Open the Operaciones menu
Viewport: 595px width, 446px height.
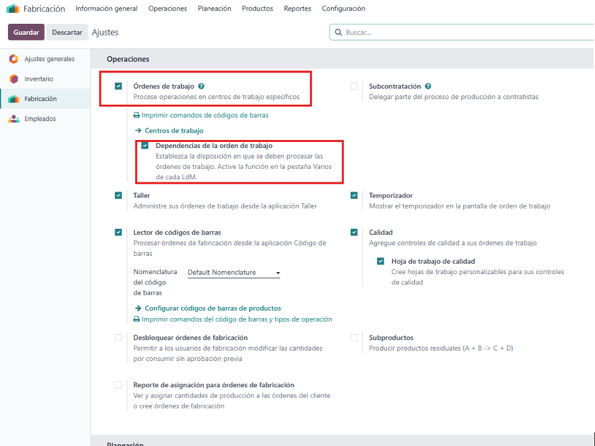click(168, 9)
